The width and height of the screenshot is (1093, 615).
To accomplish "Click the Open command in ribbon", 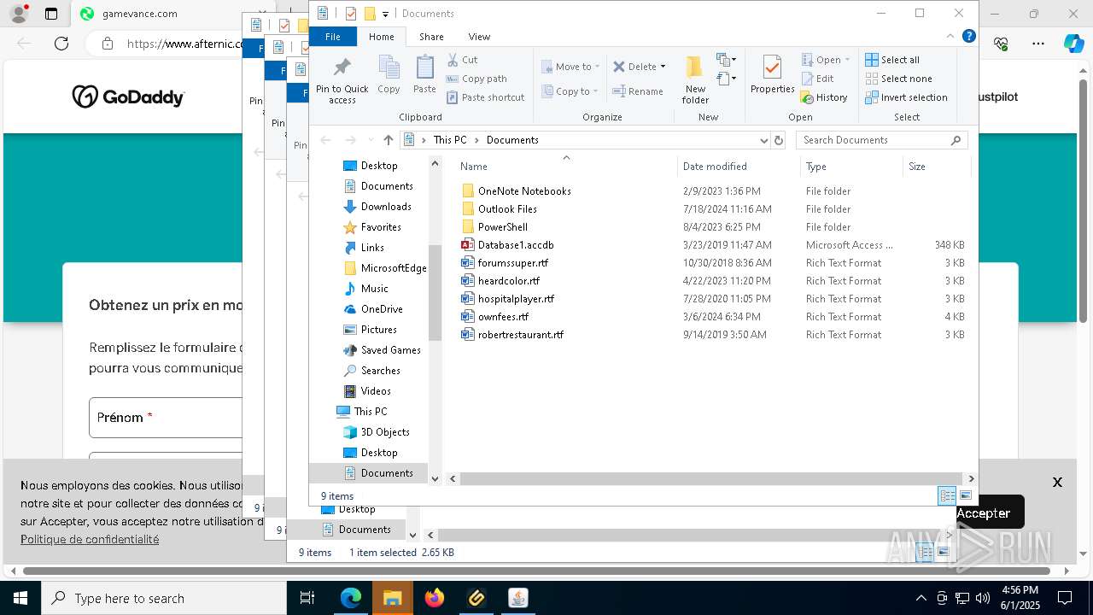I will (826, 60).
